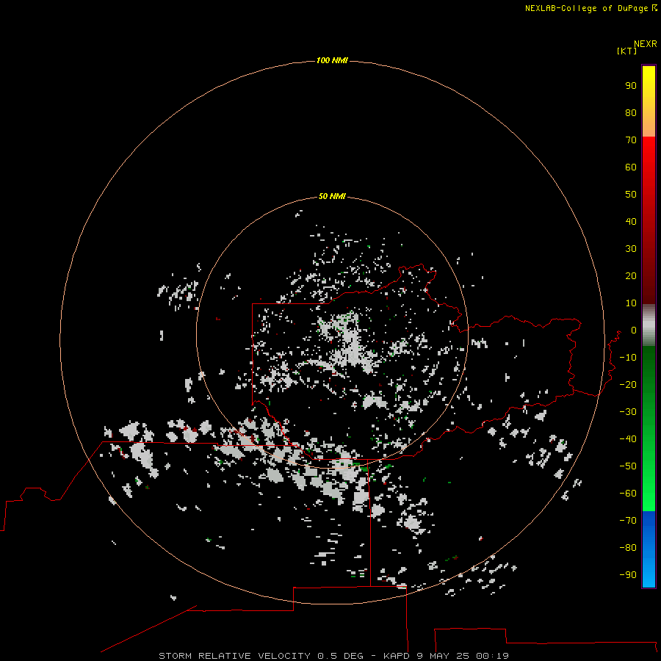Click the NEXR label above the color bar
Screen dimensions: 661x661
click(646, 44)
